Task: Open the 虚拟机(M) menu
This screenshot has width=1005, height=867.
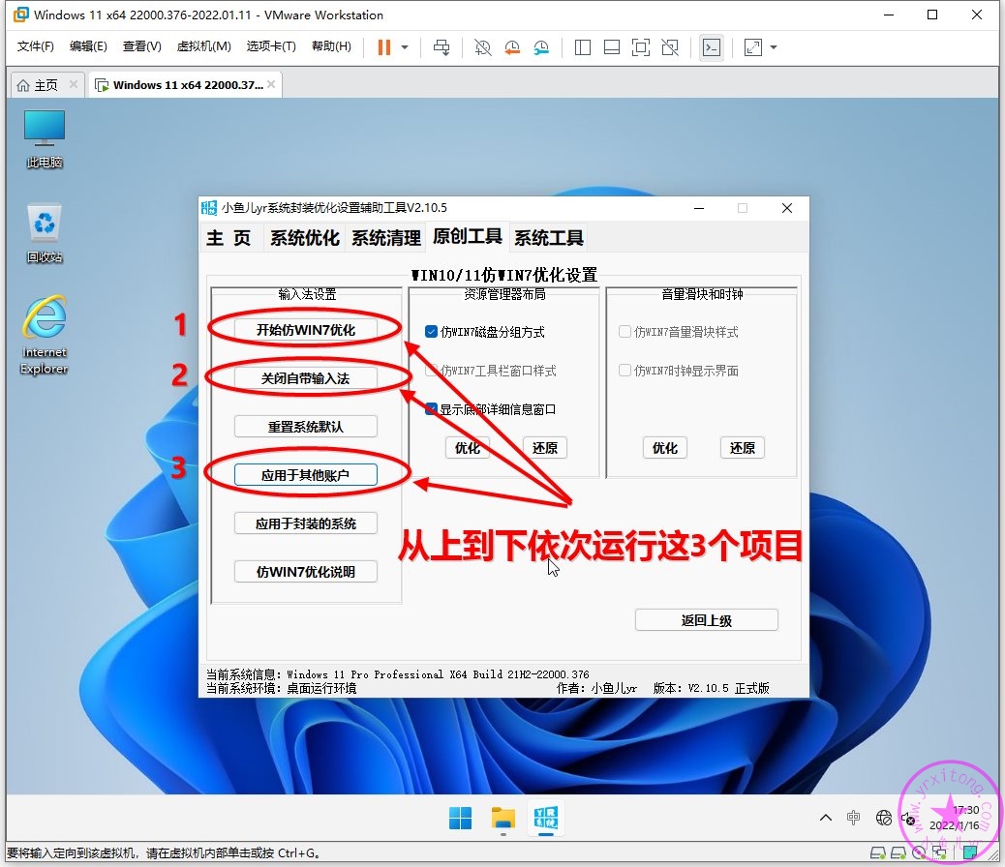Action: (204, 46)
